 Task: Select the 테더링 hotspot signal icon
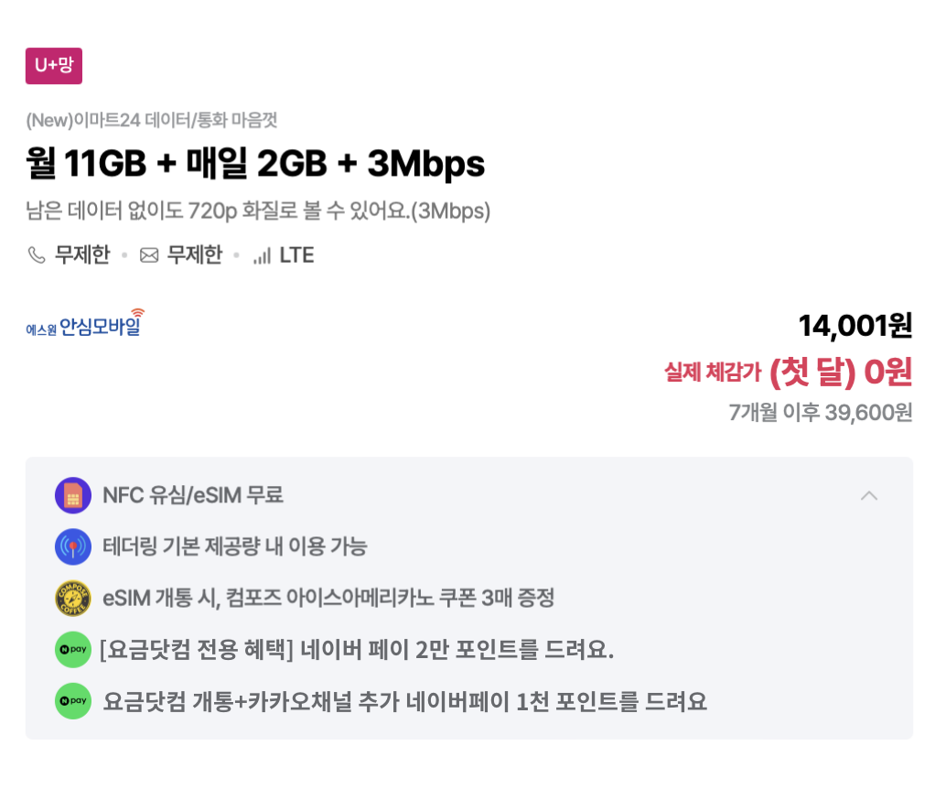[72, 546]
